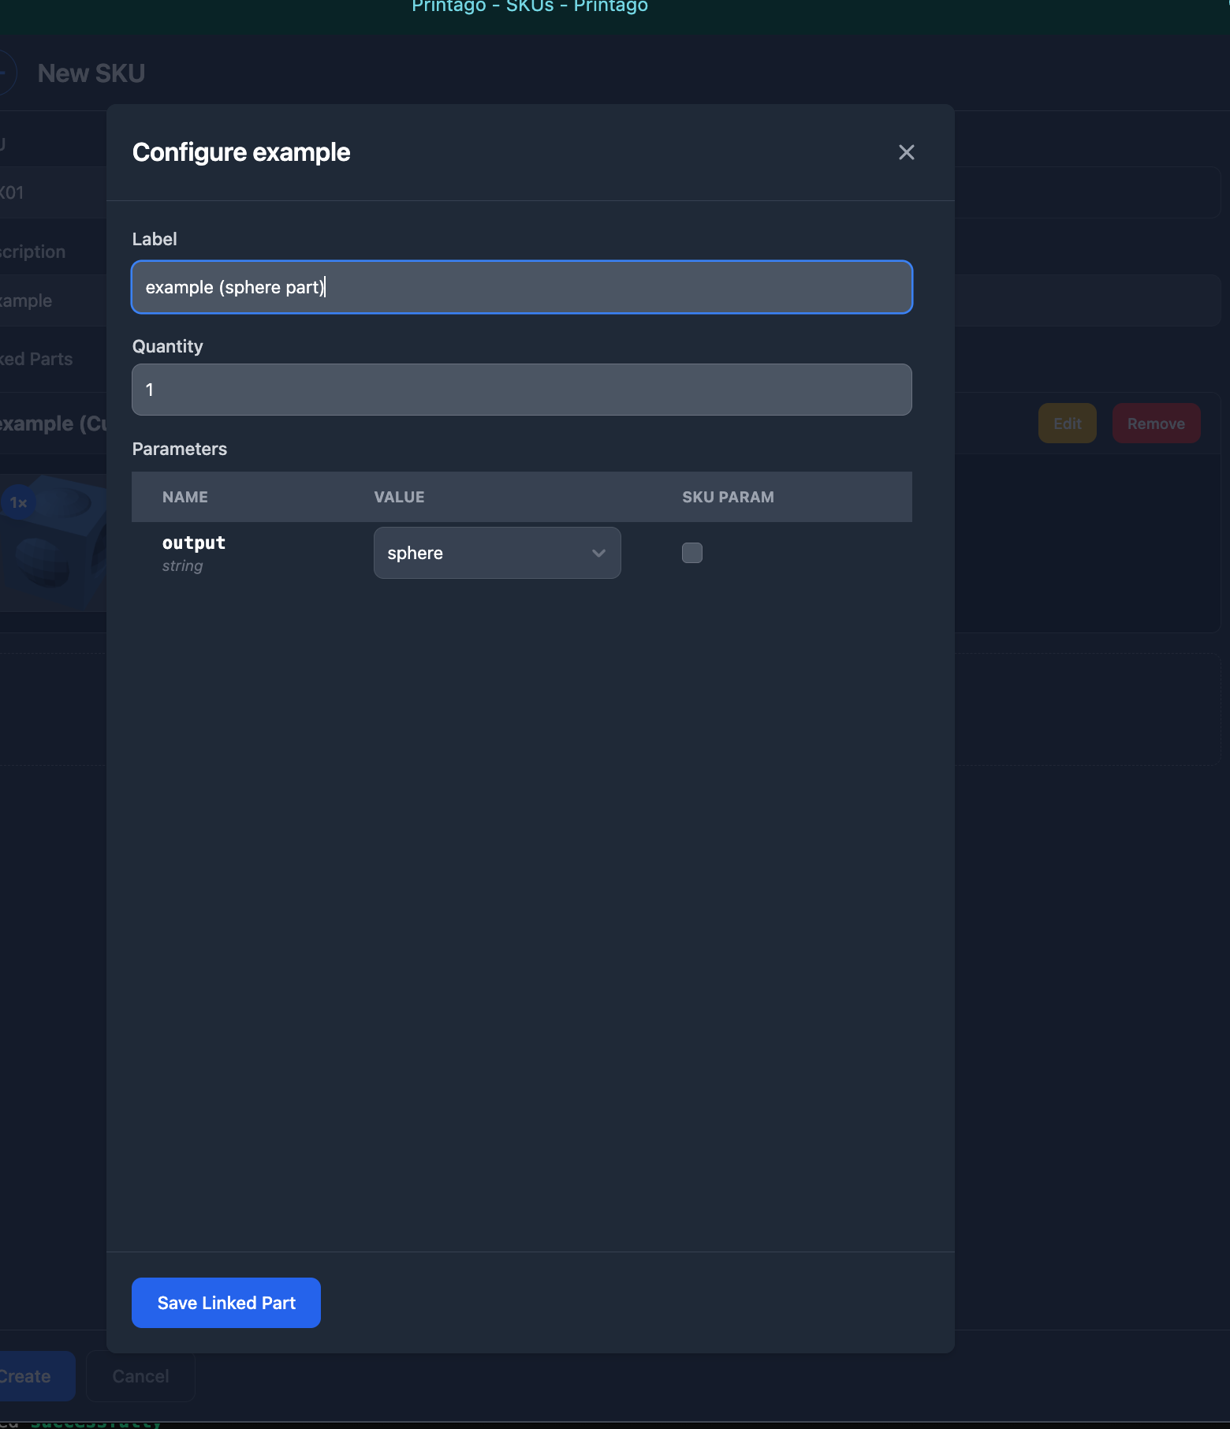Click the NAME column header
Screen dimensions: 1230x1429
185,497
